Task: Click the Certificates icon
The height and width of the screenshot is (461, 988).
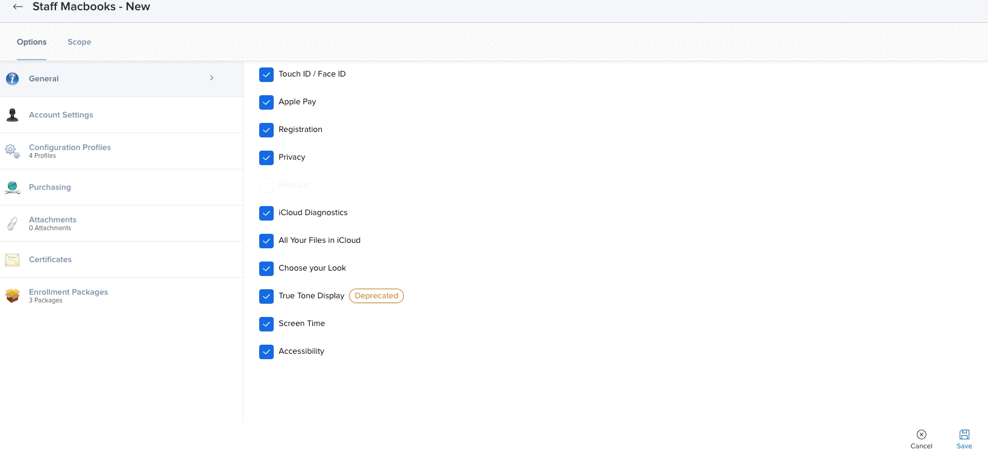Action: pyautogui.click(x=12, y=260)
